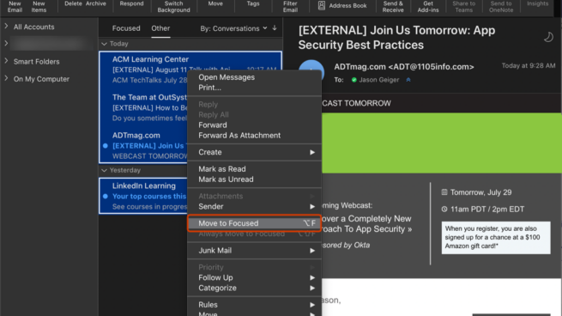Toggle the dark mode moon icon in the reading pane

coord(548,37)
